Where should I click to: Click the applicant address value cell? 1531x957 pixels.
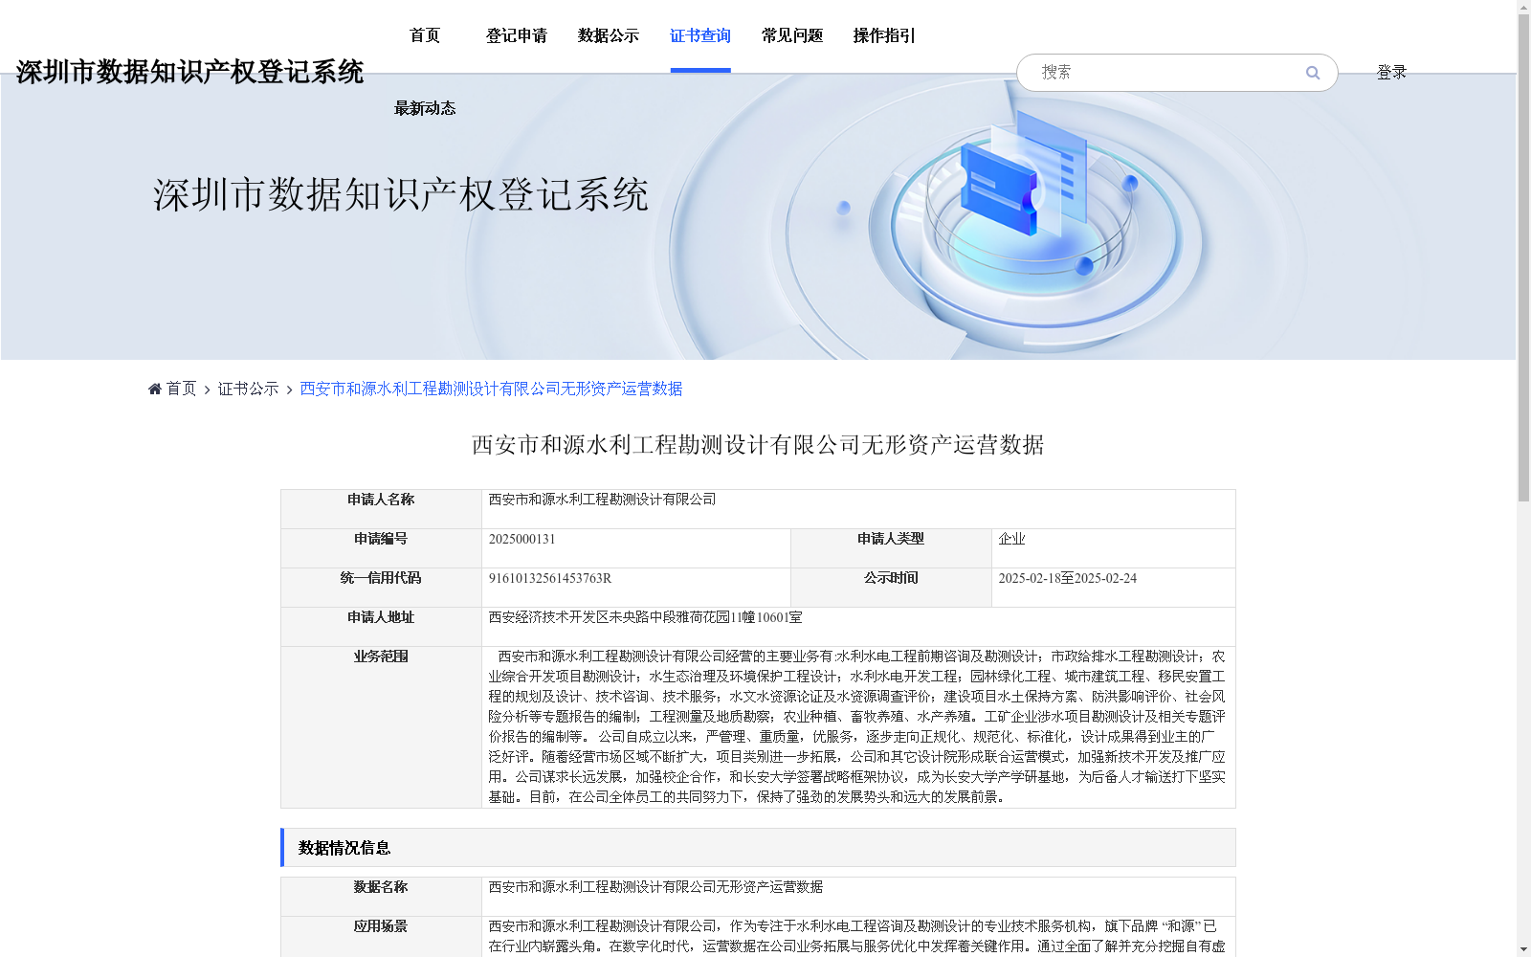click(x=858, y=627)
